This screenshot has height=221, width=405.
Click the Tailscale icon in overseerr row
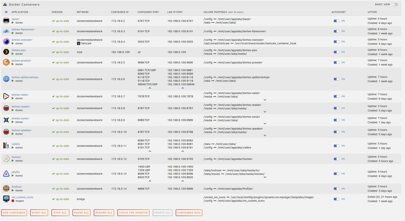point(79,44)
